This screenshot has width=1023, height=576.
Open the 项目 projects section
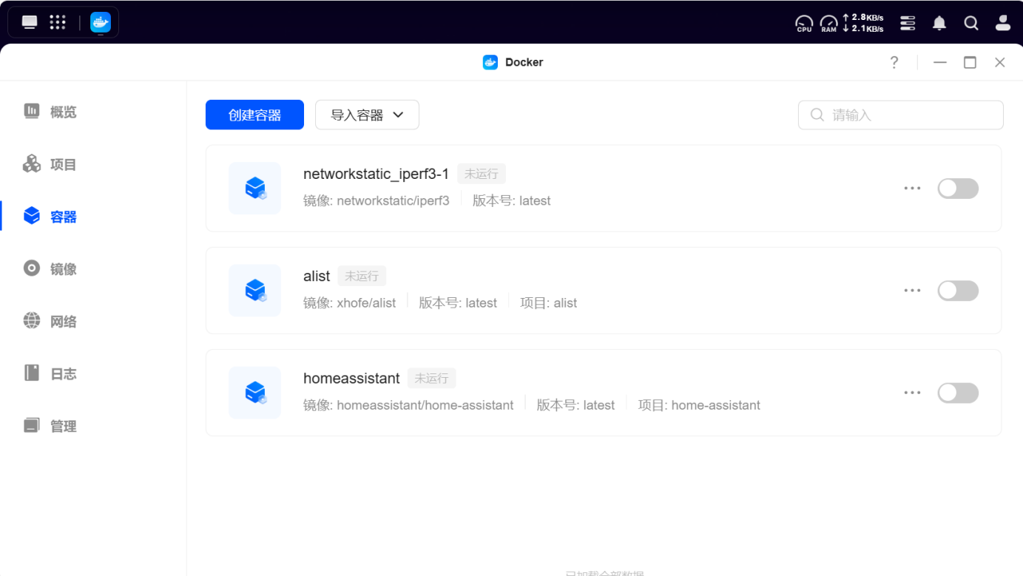[x=50, y=164]
